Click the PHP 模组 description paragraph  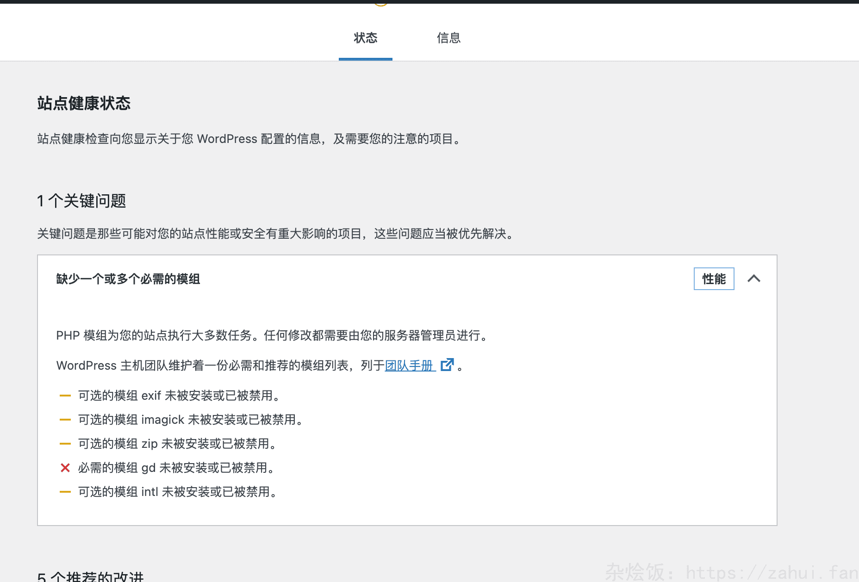point(273,335)
